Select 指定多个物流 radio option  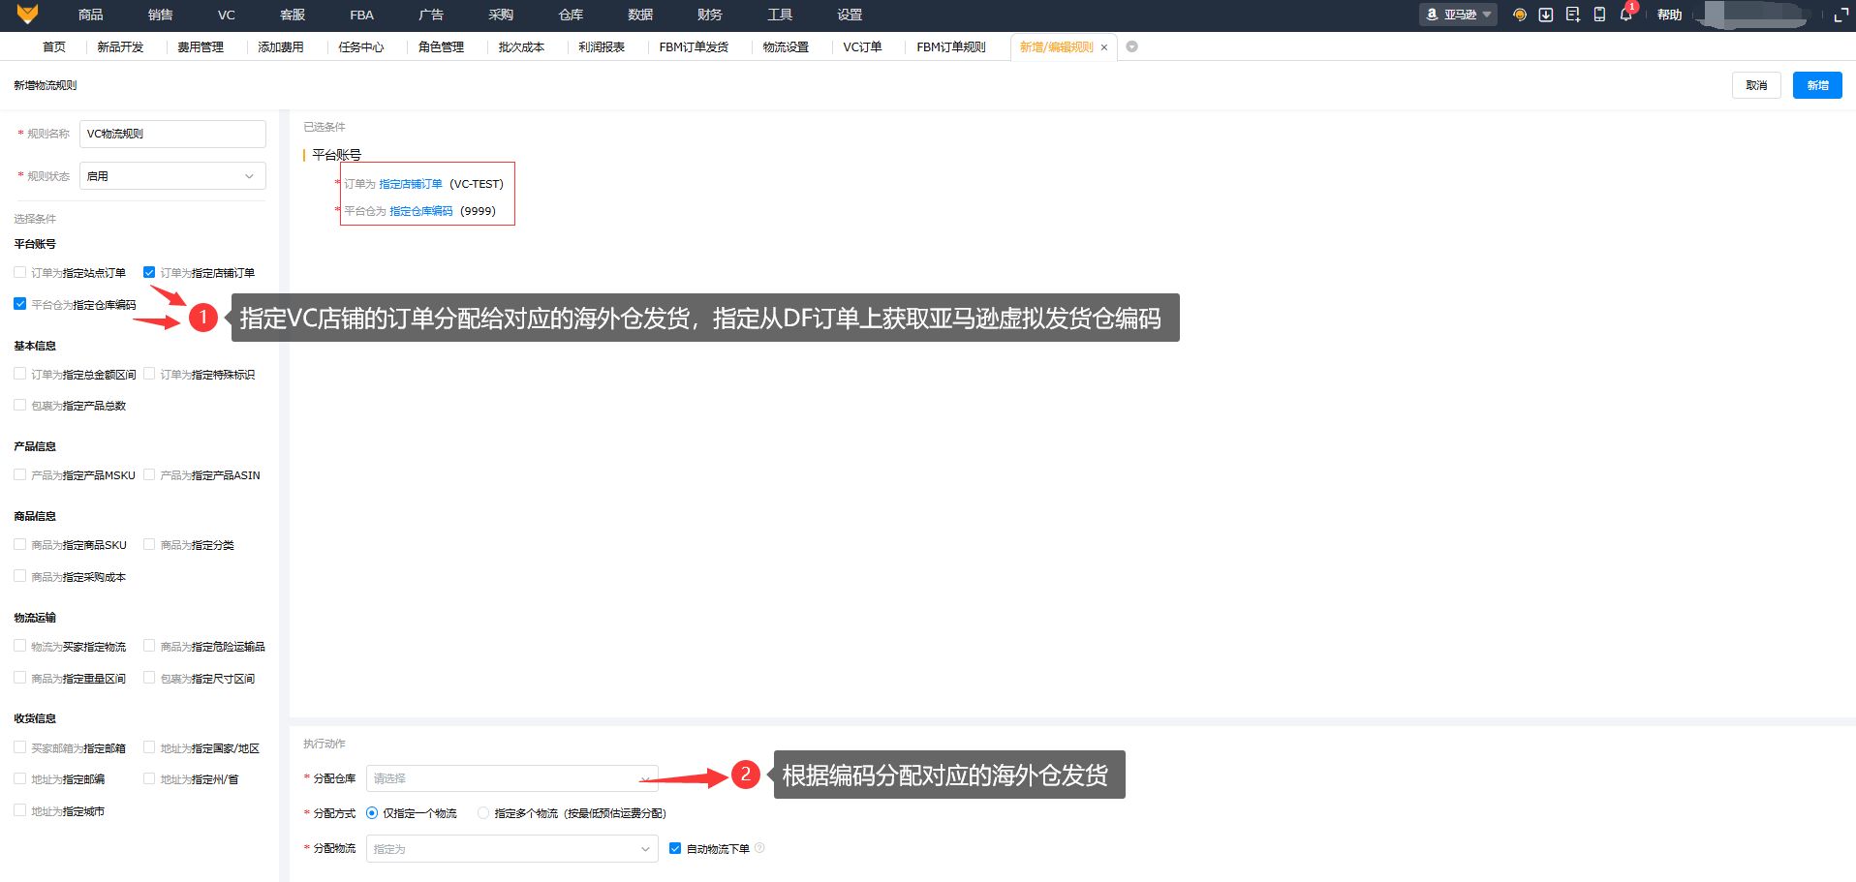(483, 813)
